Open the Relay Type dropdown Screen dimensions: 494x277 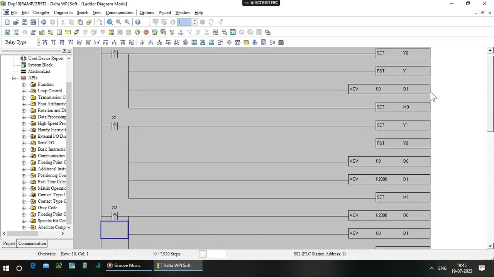pyautogui.click(x=39, y=42)
